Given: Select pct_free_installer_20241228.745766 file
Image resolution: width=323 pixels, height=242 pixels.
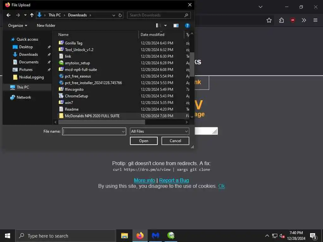Looking at the screenshot, I should pos(93,83).
